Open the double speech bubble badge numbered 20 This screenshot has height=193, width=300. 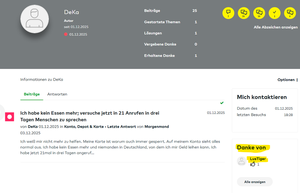point(244,13)
